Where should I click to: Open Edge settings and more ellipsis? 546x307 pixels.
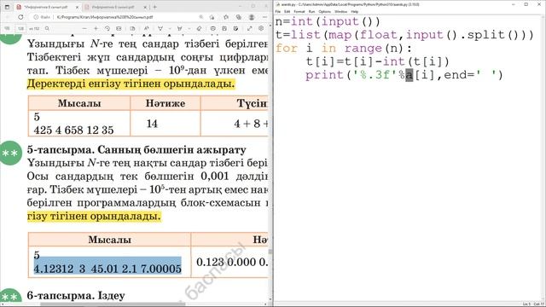264,17
